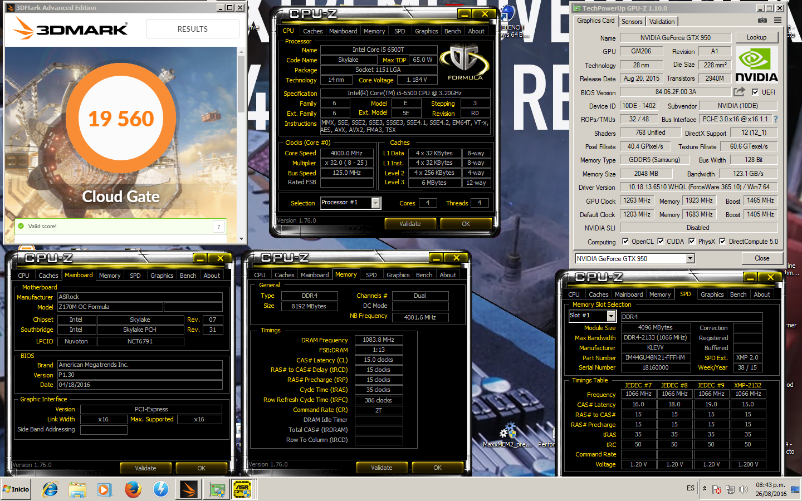Viewport: 802px width, 501px height.
Task: Click the Close button in GPU-Z
Action: tap(762, 258)
